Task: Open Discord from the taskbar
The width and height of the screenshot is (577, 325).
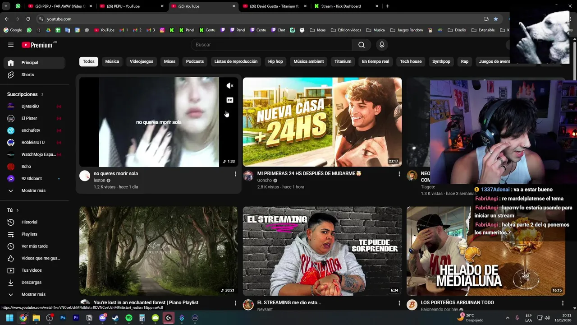Action: coord(102,318)
